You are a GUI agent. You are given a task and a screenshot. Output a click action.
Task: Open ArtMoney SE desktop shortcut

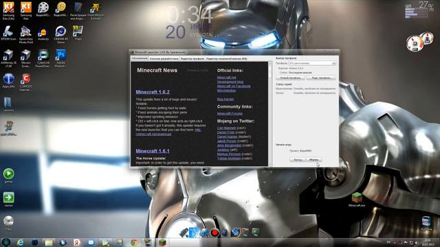[8, 58]
